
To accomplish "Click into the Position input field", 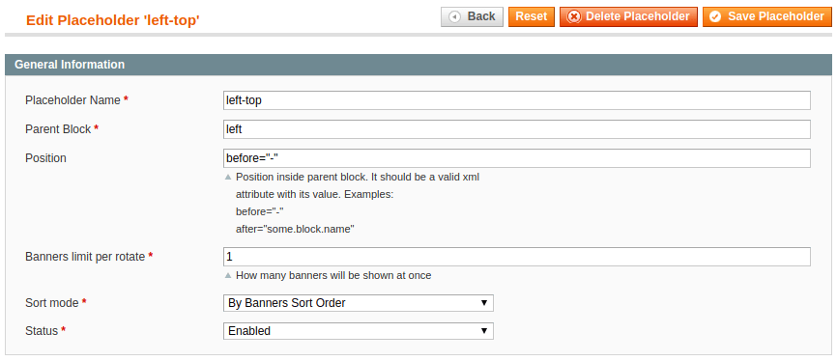I will tap(517, 158).
